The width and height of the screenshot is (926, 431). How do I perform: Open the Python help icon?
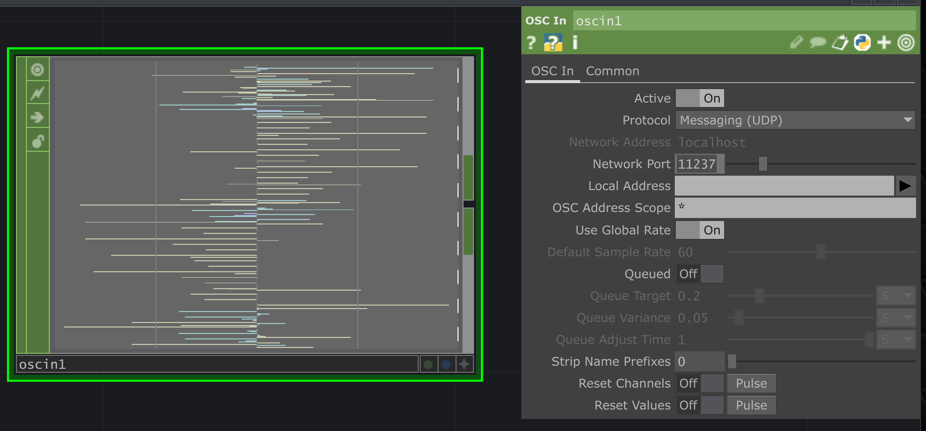[553, 43]
